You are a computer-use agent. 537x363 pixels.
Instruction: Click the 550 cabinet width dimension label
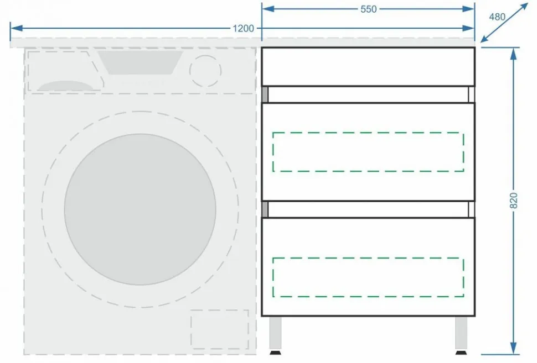368,9
